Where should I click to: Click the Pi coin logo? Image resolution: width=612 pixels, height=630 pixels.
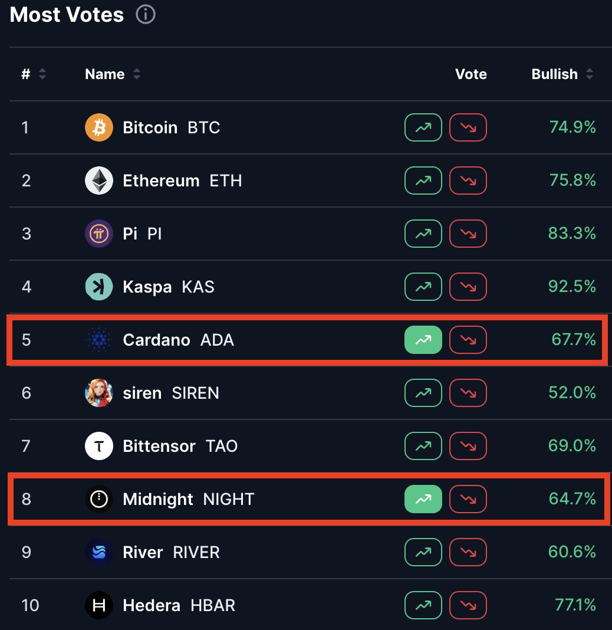99,234
